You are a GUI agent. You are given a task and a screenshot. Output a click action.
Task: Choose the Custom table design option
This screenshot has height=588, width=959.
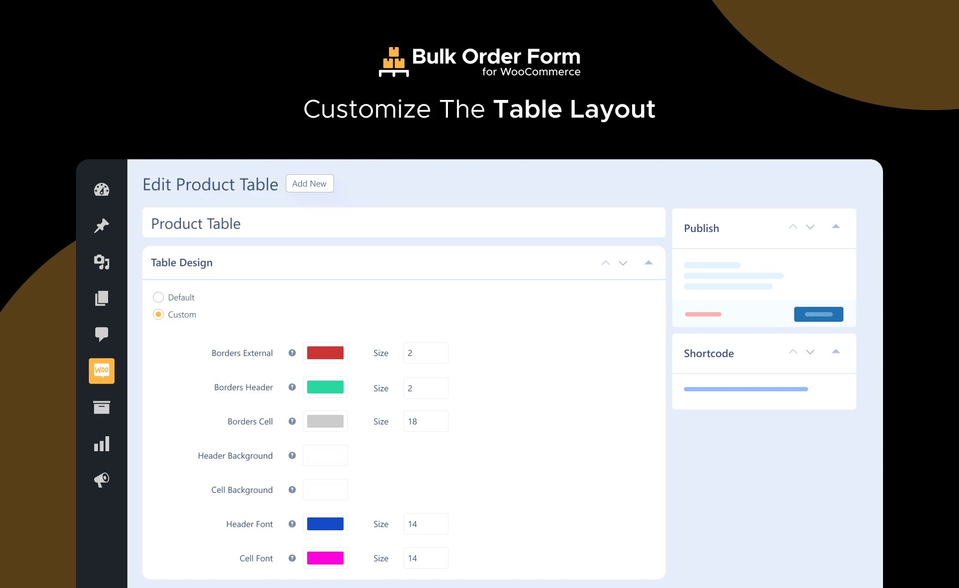click(x=158, y=314)
